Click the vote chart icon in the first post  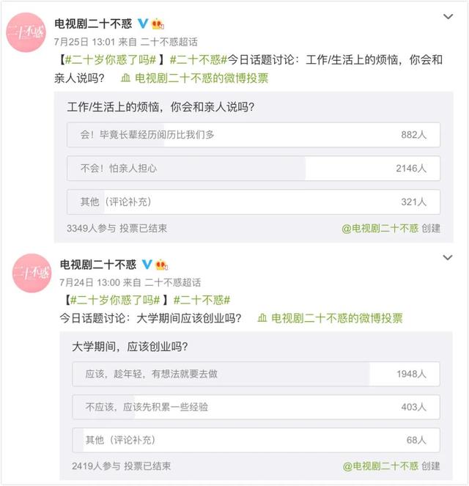(125, 76)
